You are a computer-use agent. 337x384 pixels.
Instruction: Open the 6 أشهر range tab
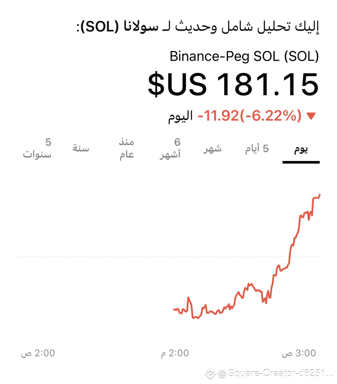170,148
